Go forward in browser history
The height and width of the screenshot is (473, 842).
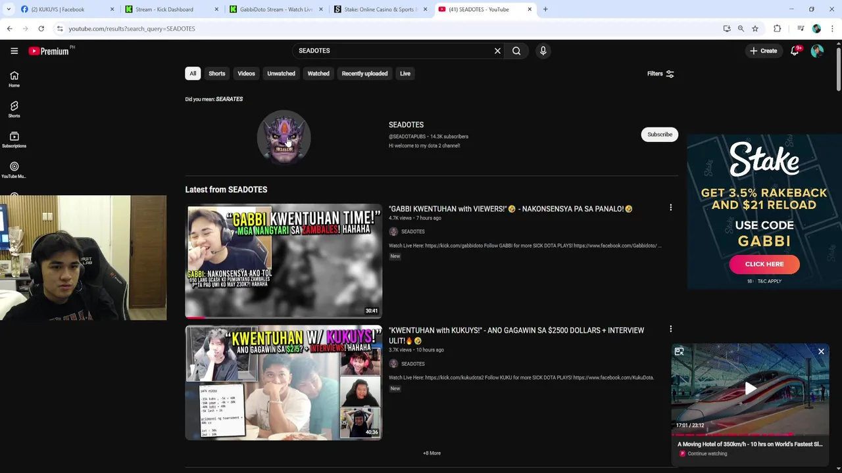(x=25, y=29)
